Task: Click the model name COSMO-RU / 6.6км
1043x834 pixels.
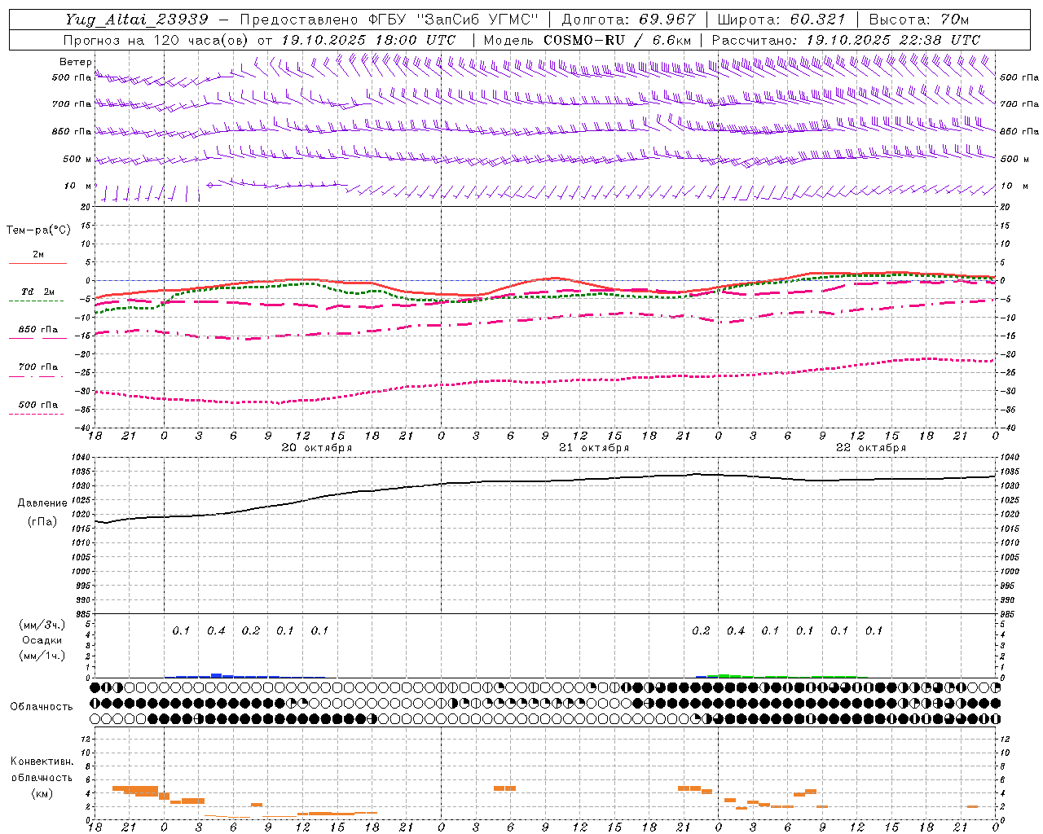Action: click(x=618, y=40)
